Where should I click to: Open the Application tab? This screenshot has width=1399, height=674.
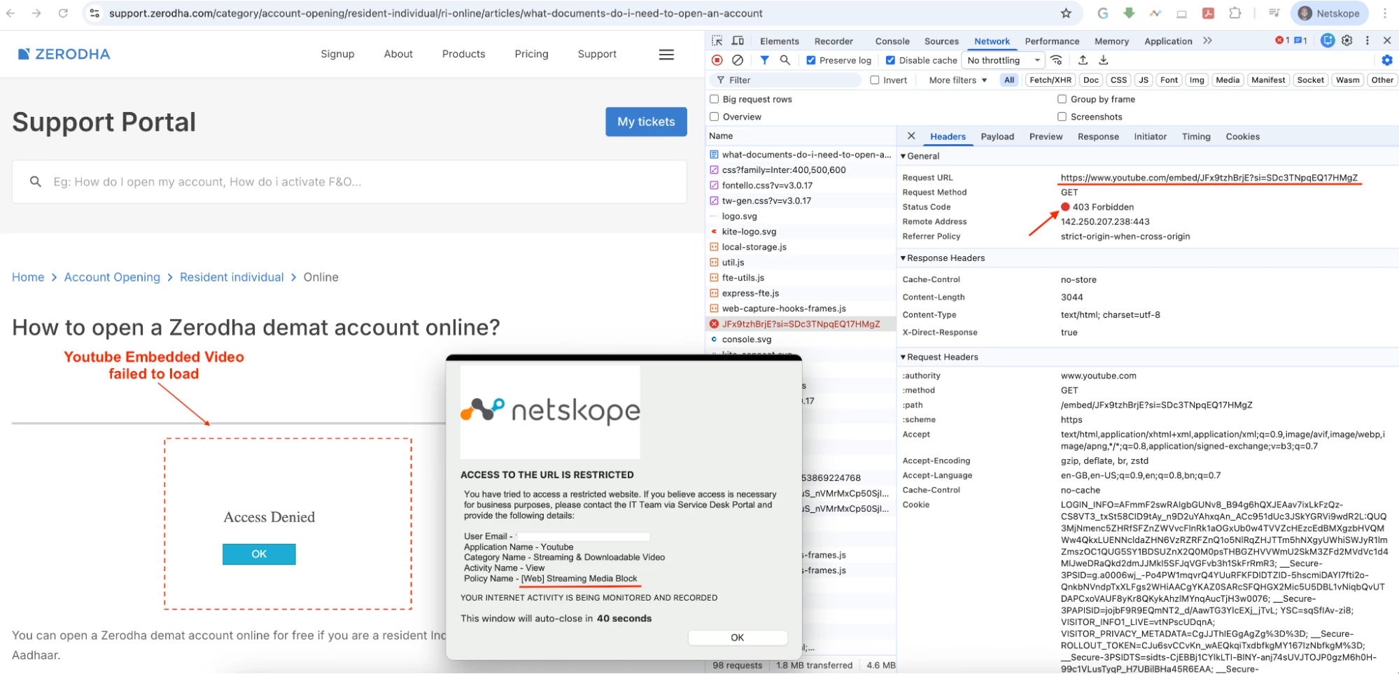coord(1168,41)
